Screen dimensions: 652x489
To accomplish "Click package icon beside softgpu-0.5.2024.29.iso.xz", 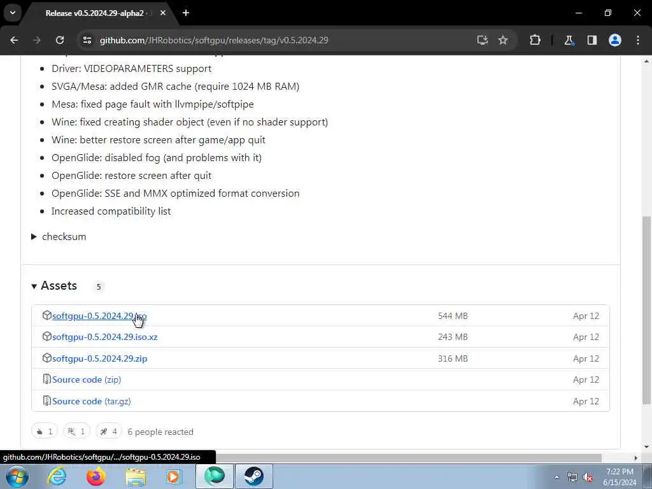I will (x=47, y=336).
